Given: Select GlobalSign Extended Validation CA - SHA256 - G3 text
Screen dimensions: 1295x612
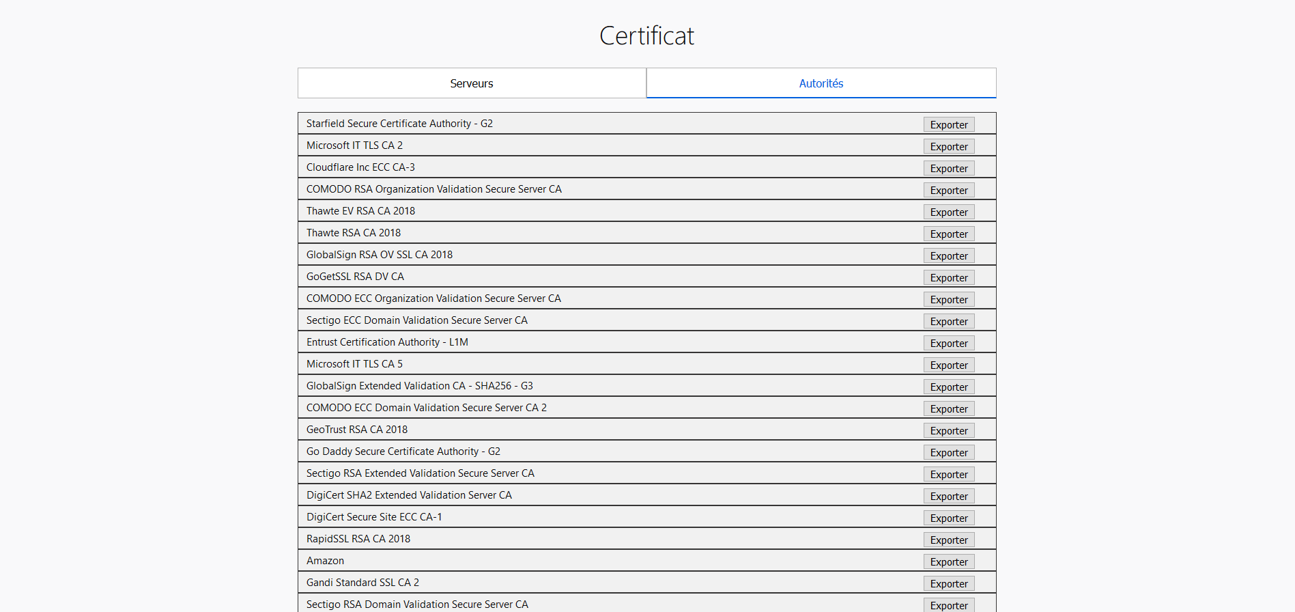Looking at the screenshot, I should coord(420,386).
